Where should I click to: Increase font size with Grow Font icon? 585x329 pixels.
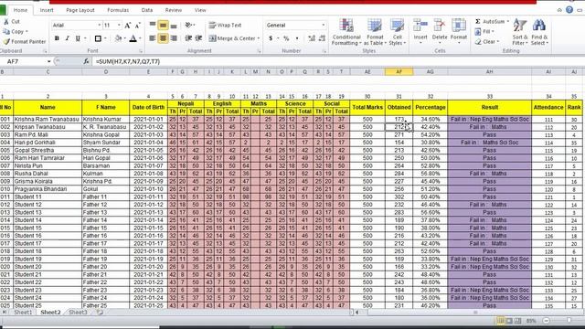(128, 26)
